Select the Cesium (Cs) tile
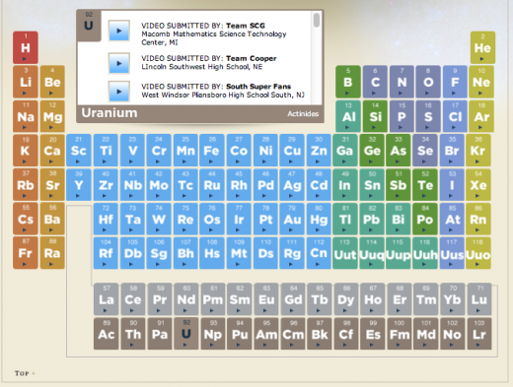 coord(26,219)
